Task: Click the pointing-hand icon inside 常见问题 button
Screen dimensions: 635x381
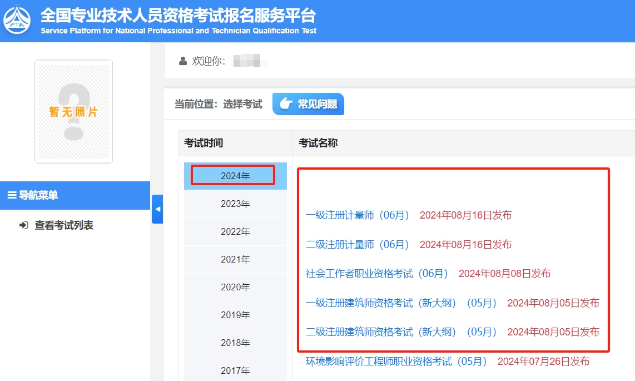Action: pos(284,104)
